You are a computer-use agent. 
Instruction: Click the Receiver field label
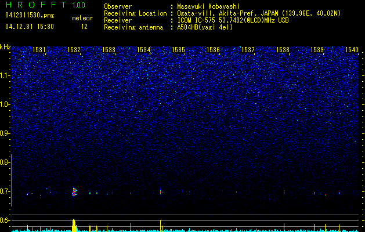118,20
